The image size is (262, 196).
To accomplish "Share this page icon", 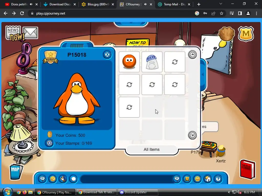I will [x=213, y=13].
